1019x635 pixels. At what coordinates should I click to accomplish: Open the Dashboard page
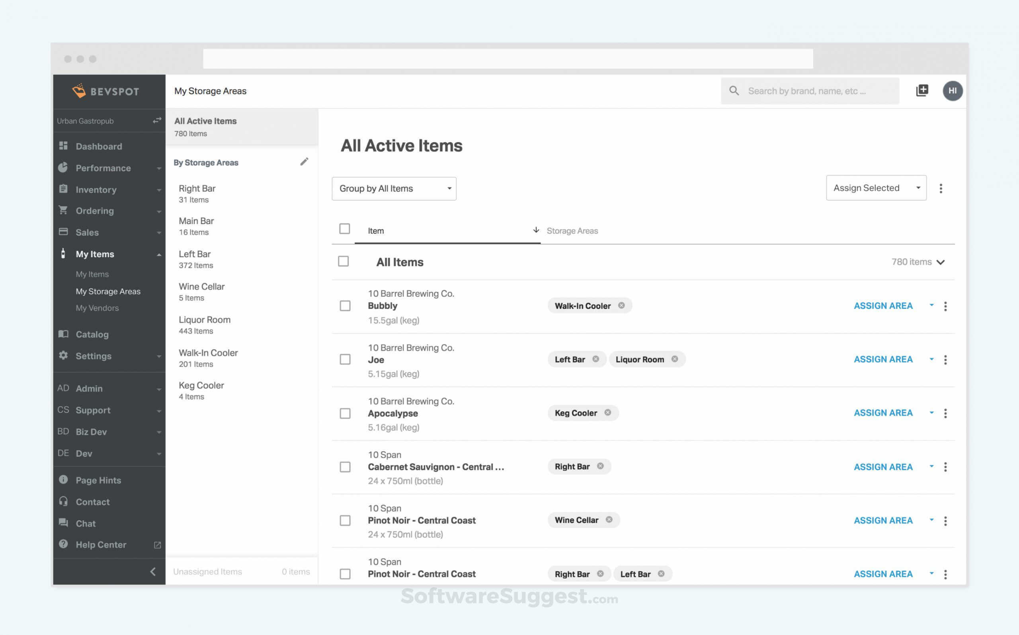pyautogui.click(x=99, y=146)
